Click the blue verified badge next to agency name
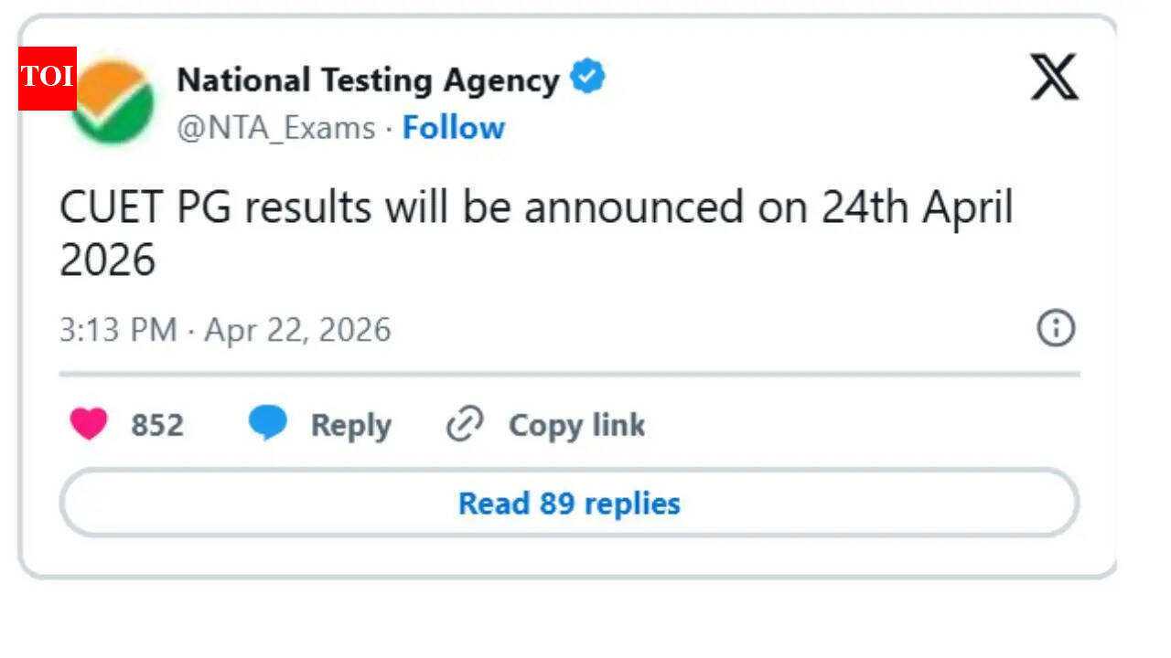 pyautogui.click(x=588, y=78)
